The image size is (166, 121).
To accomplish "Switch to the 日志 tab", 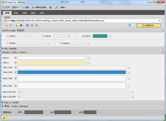I will click(16, 13).
